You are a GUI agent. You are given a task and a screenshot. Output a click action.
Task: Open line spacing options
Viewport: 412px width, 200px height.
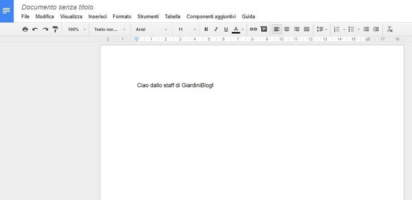pyautogui.click(x=322, y=30)
